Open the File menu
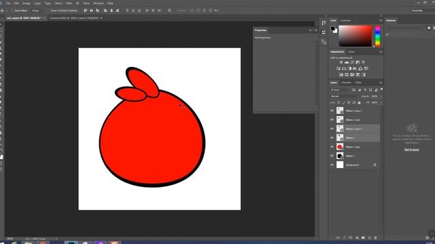This screenshot has height=244, width=435. [x=8, y=3]
